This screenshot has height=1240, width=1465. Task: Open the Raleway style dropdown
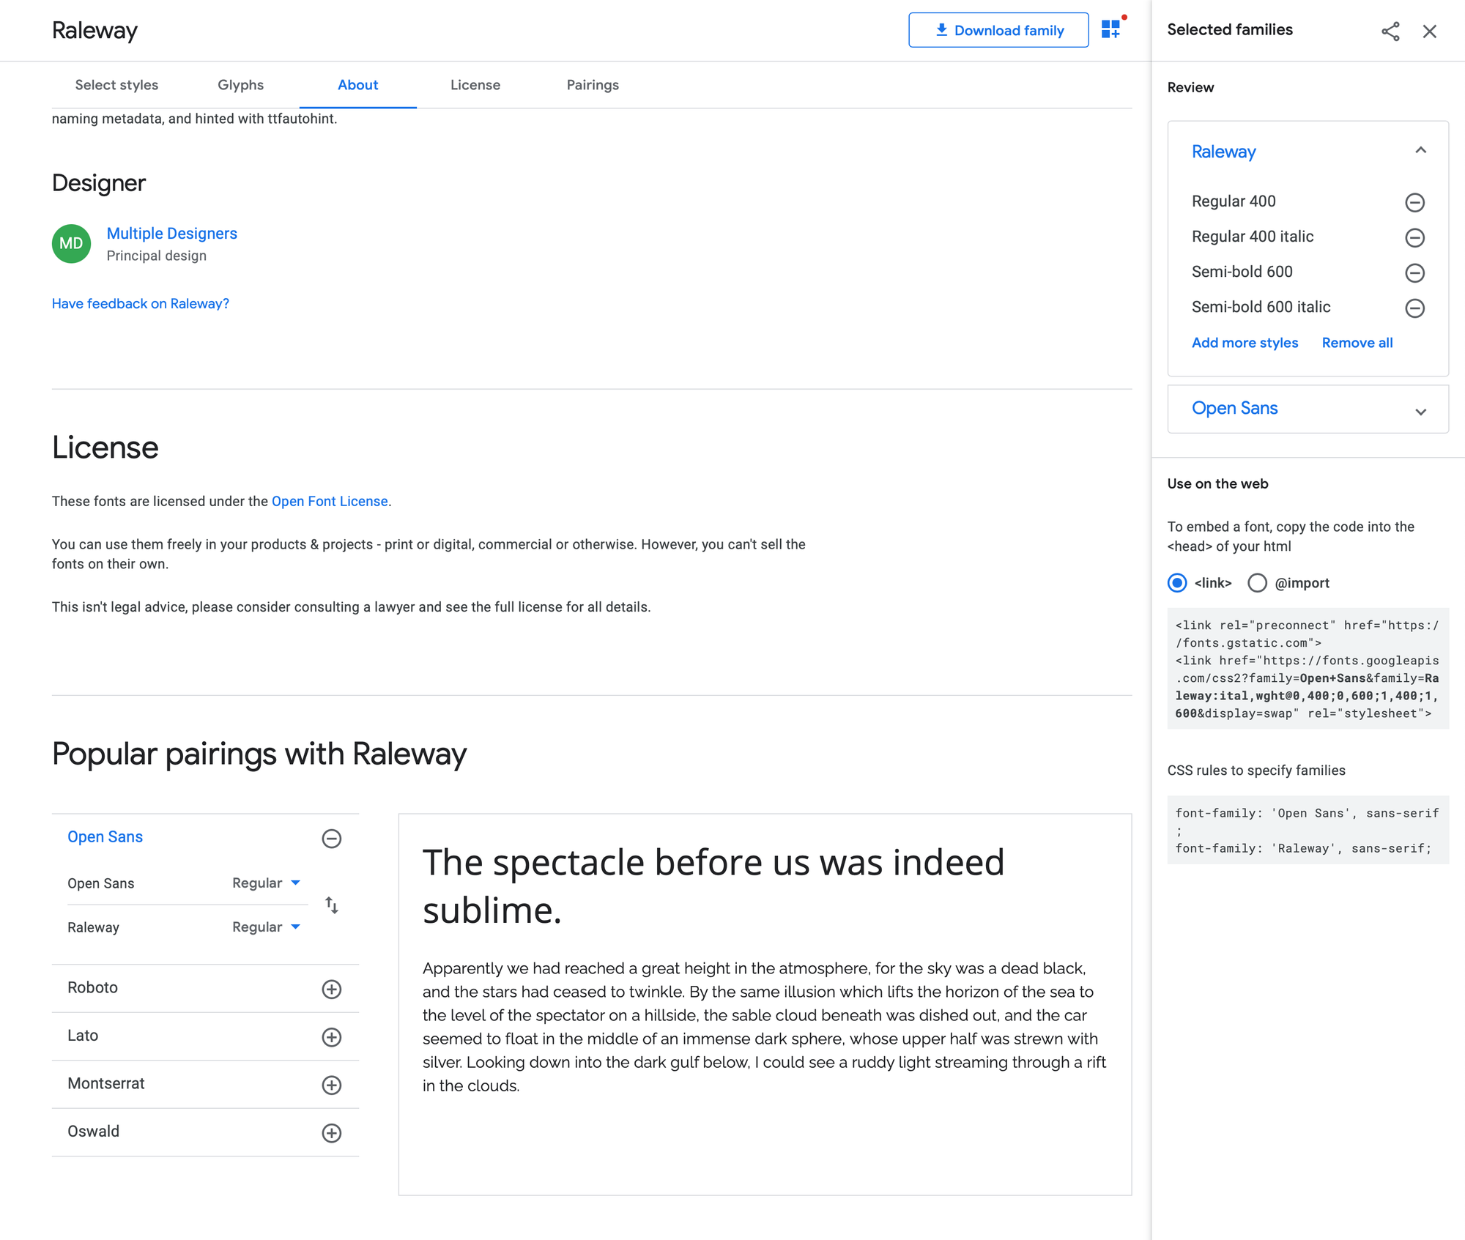pos(266,927)
